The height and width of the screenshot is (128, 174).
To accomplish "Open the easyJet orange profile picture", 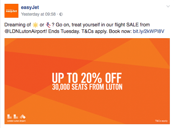I will [11, 11].
